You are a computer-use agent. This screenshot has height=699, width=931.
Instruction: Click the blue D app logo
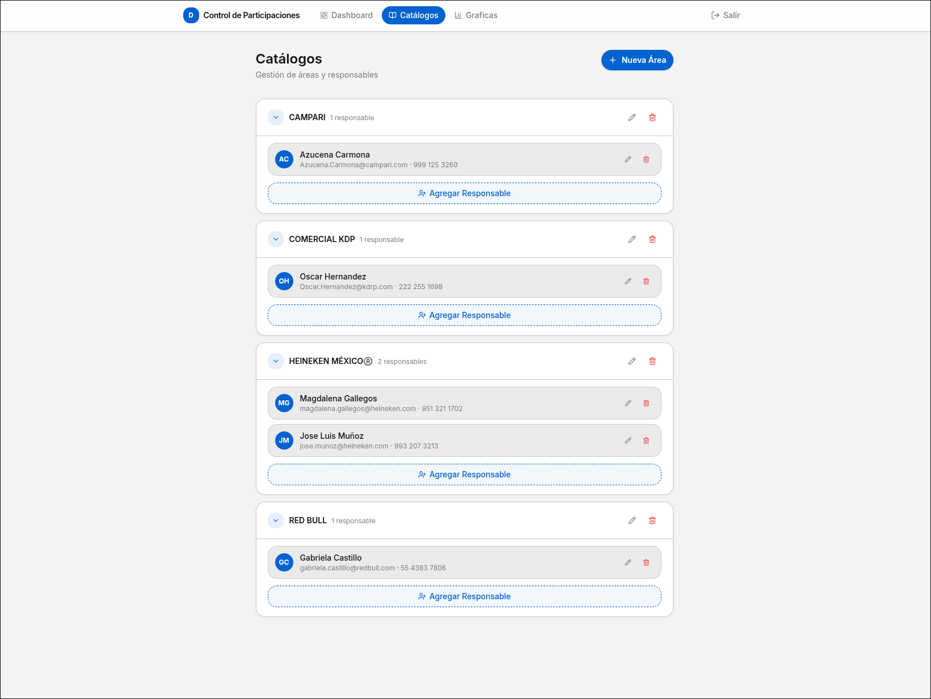191,15
